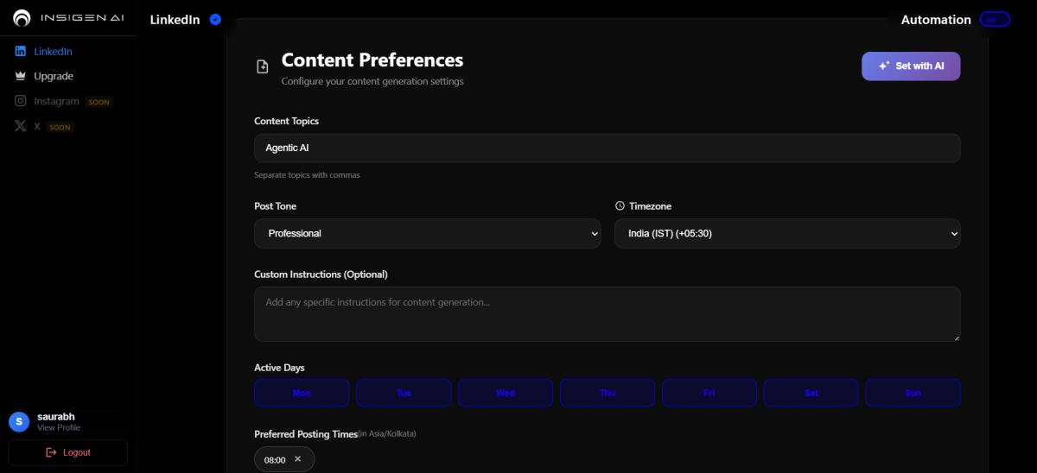
Task: Click the LinkedIn verified badge icon
Action: 215,20
